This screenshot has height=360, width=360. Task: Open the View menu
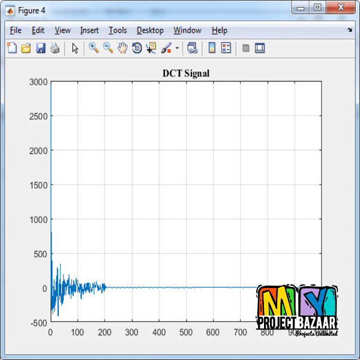62,31
